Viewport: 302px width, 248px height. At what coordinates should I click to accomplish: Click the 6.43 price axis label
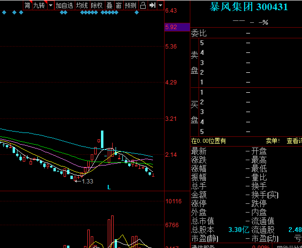click(171, 11)
